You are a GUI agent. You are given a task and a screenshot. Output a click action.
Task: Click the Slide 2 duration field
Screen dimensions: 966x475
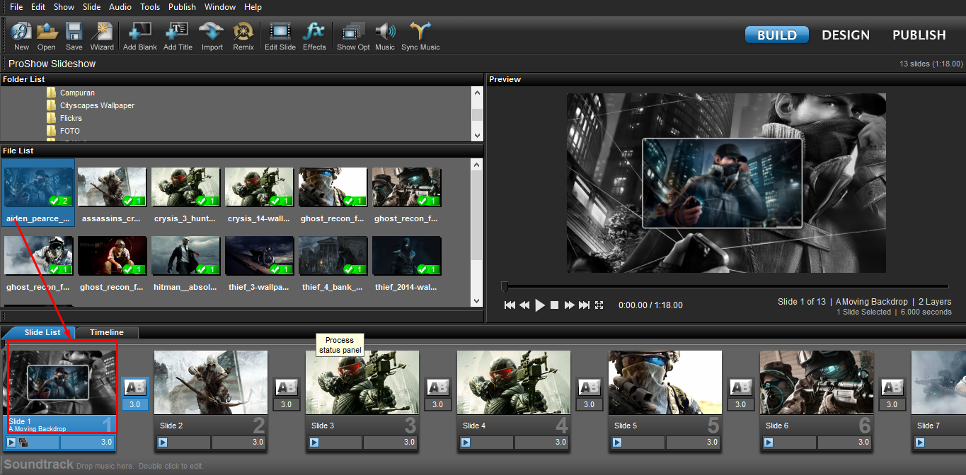(238, 442)
